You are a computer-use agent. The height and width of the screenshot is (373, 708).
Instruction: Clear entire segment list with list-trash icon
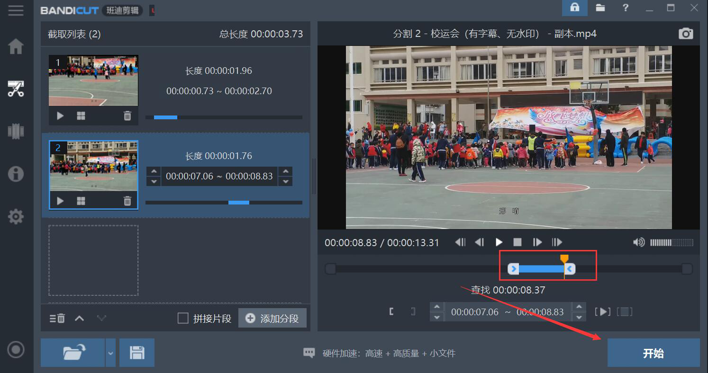57,319
